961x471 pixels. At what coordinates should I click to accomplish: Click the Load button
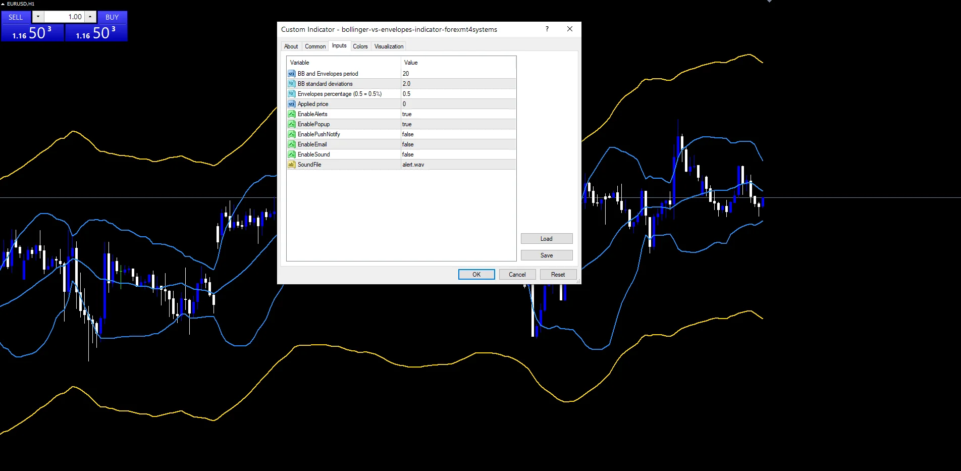pos(547,239)
